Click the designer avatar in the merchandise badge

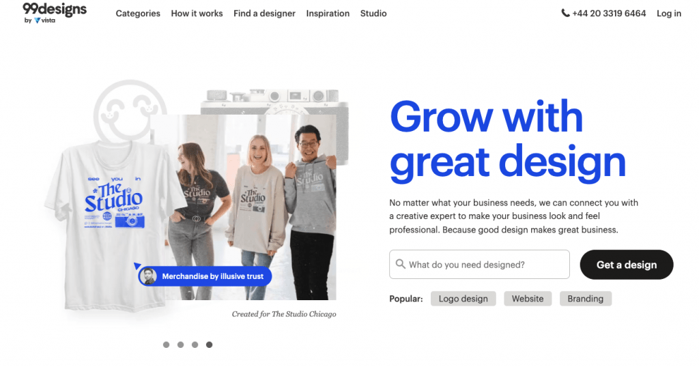[147, 276]
